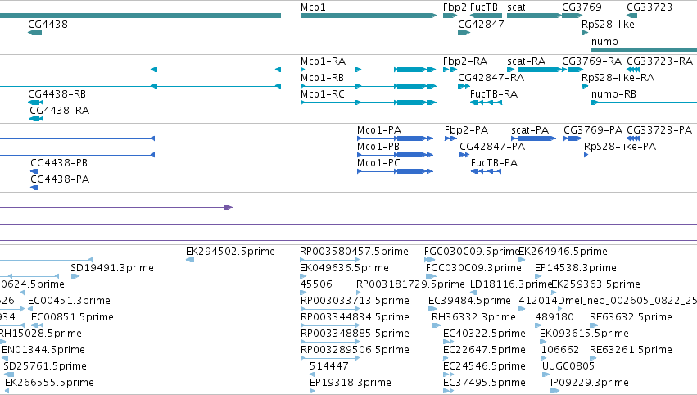Select EST RE63261.5prime

coord(631,351)
